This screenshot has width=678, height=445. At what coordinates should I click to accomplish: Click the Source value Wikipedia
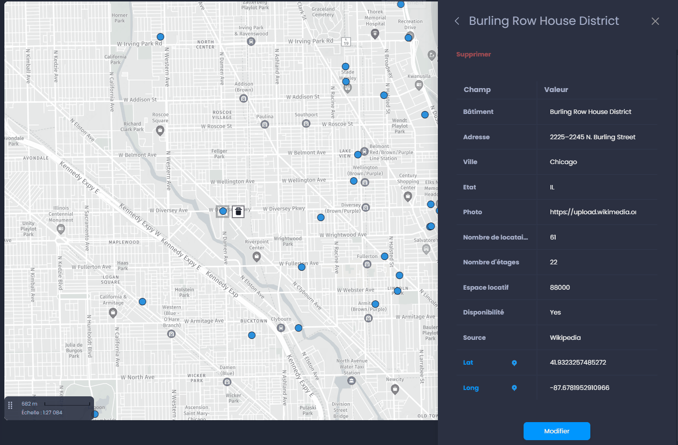click(565, 337)
